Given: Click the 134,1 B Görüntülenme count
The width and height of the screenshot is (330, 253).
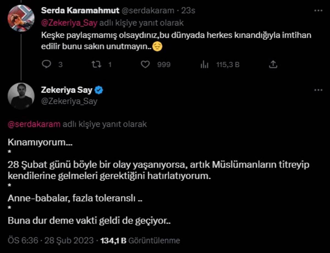Looking at the screenshot, I should [141, 240].
